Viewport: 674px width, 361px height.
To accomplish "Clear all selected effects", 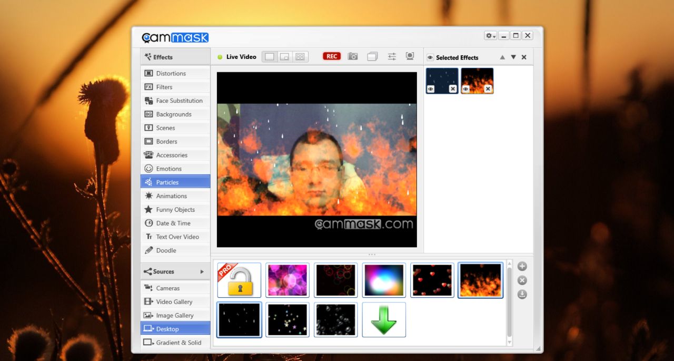I will [x=524, y=57].
